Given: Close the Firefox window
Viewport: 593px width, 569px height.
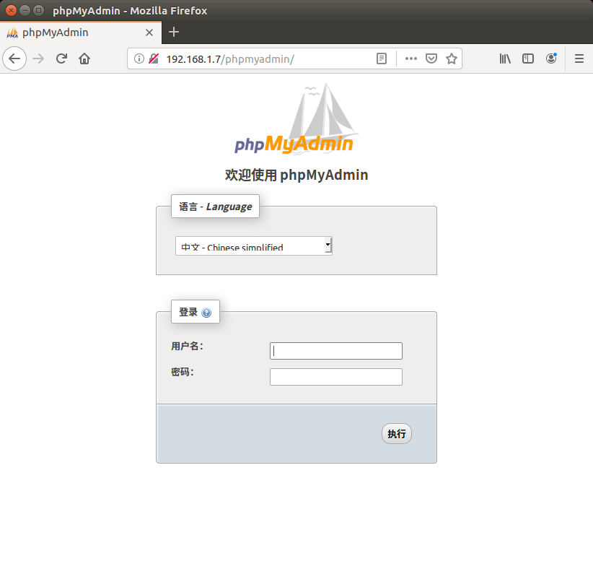Looking at the screenshot, I should point(11,10).
